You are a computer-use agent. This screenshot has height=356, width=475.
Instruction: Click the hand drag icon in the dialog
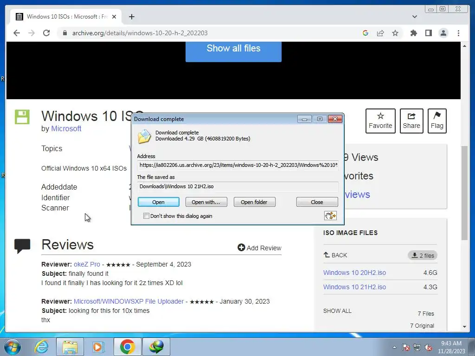click(x=330, y=216)
